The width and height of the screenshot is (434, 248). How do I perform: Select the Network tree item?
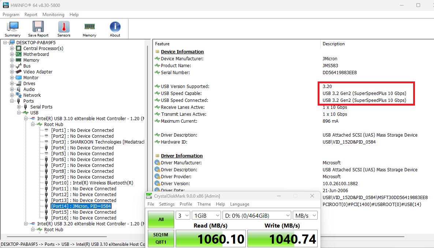[x=32, y=95]
